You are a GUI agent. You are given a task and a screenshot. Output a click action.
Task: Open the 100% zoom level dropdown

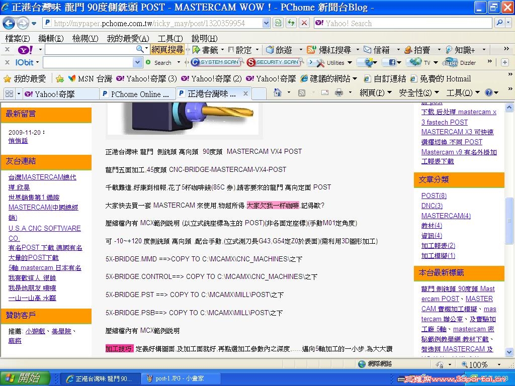(x=499, y=365)
